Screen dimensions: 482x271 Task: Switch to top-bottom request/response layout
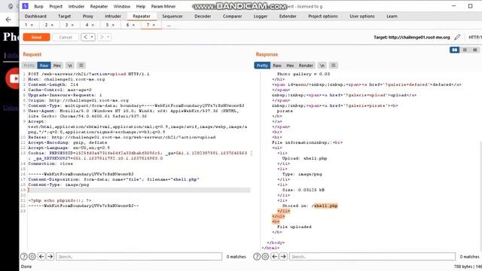click(x=465, y=50)
